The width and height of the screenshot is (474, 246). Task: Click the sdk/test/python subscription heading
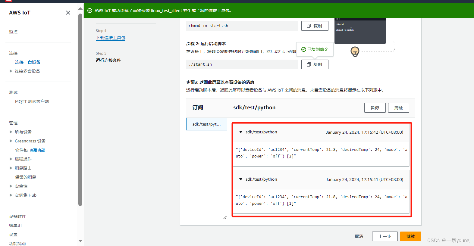tap(254, 107)
